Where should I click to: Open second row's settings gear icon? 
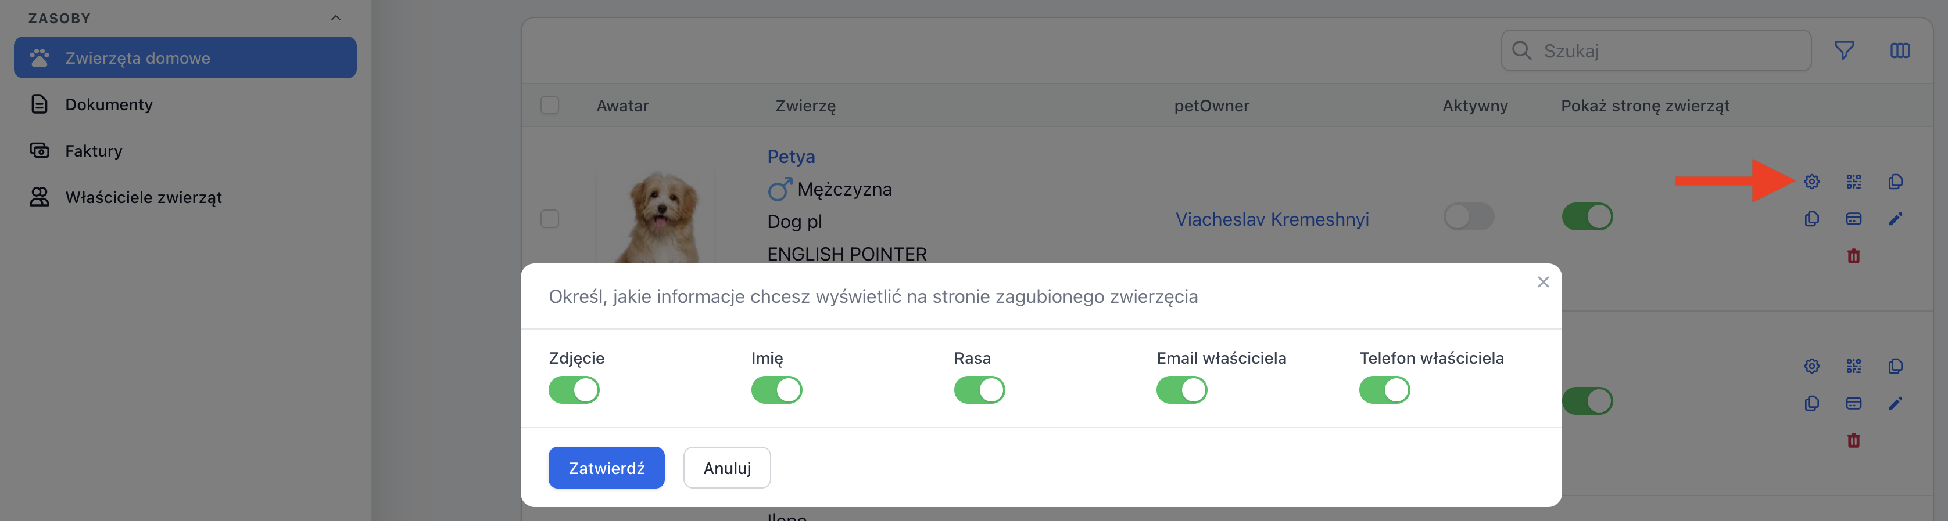(1811, 366)
